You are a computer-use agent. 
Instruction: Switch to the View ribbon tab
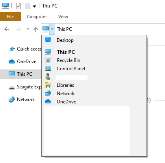[x=63, y=17]
